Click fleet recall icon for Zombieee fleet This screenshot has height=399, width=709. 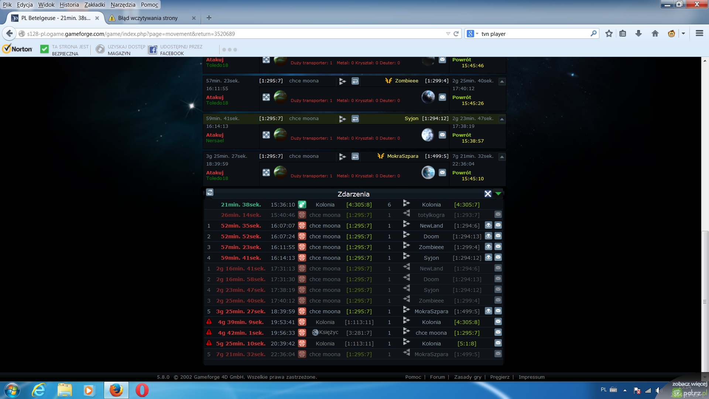click(355, 81)
